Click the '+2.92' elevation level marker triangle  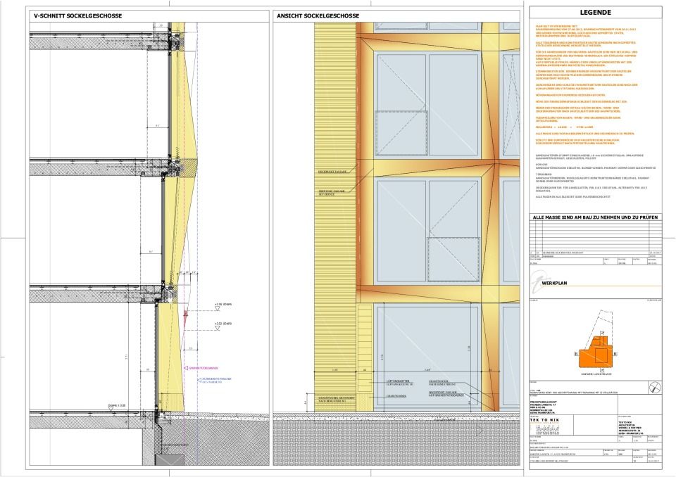point(218,309)
